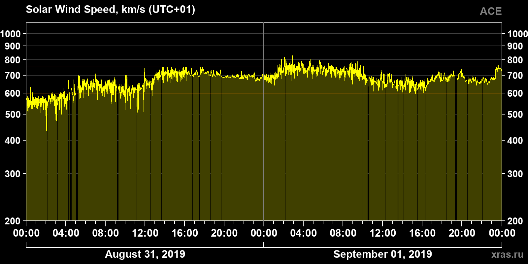Click the 300 label on the left axis
Image resolution: width=528 pixels, height=264 pixels.
13,174
